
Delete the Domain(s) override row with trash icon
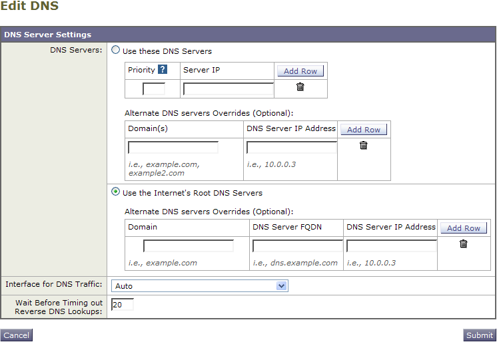click(363, 145)
